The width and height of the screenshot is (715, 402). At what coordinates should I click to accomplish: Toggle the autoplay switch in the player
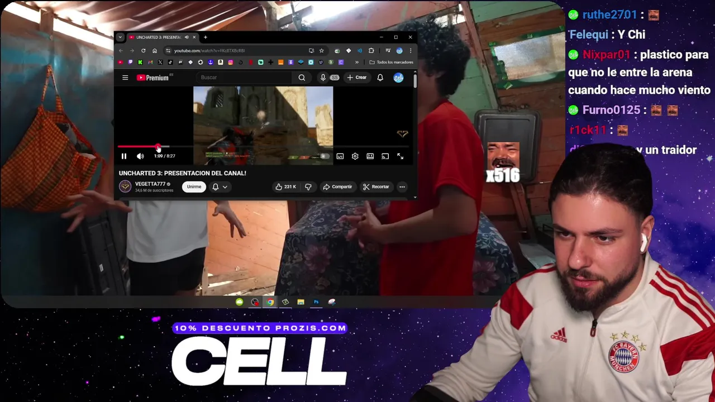point(325,156)
